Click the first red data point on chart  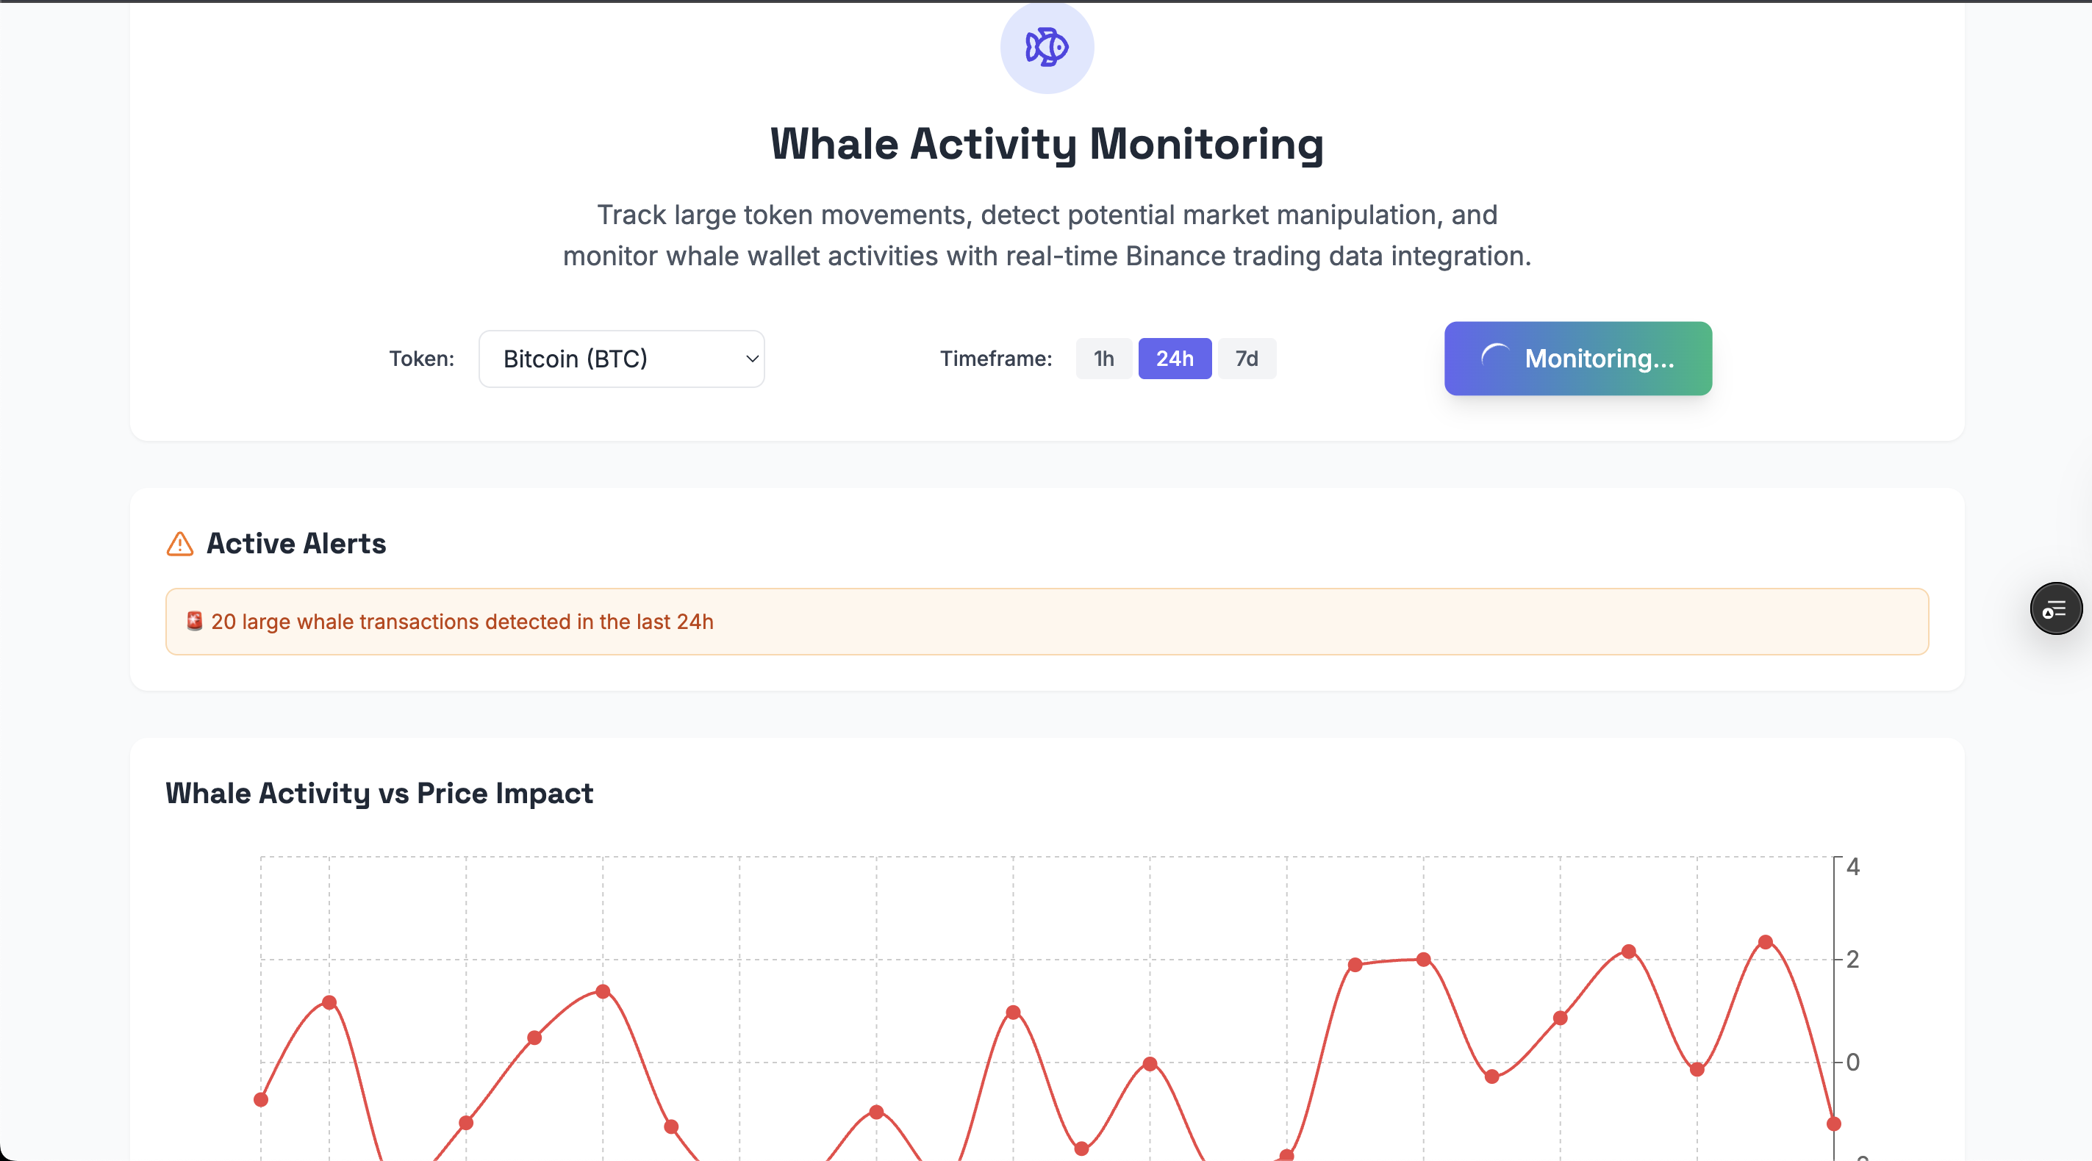tap(261, 1099)
